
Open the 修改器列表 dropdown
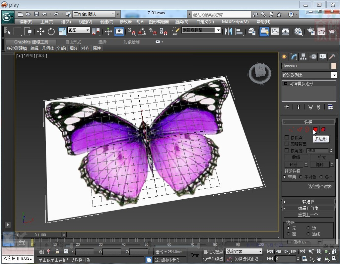tap(334, 75)
